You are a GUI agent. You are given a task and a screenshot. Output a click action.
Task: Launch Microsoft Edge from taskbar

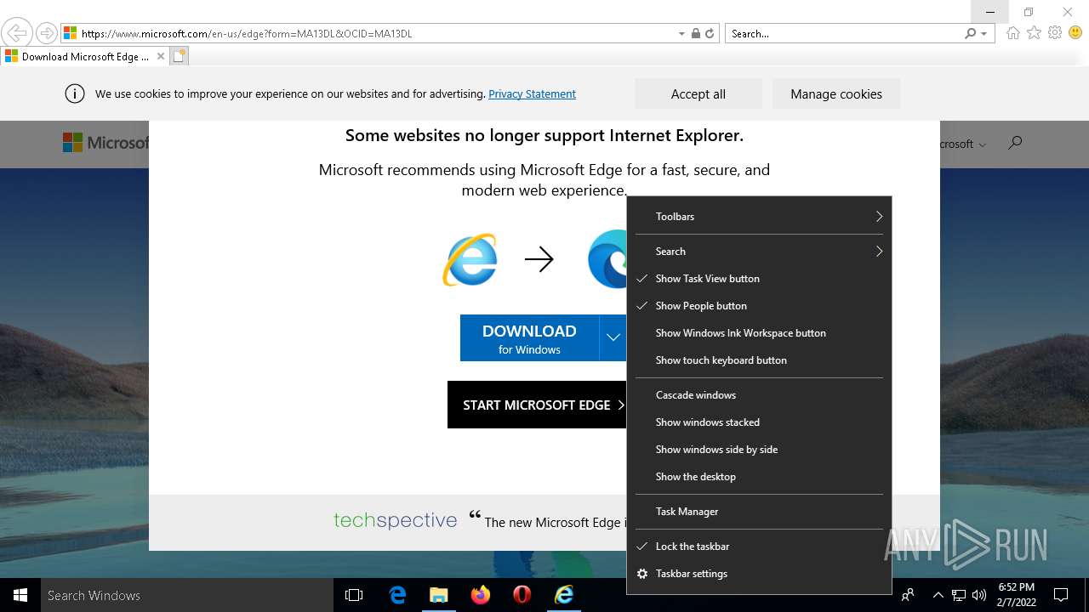point(397,595)
